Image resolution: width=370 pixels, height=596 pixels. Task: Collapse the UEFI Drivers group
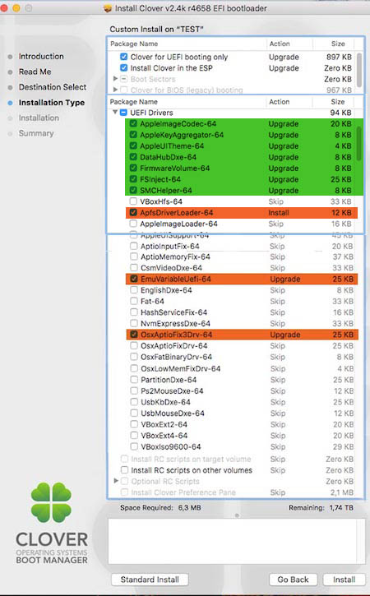pyautogui.click(x=115, y=113)
